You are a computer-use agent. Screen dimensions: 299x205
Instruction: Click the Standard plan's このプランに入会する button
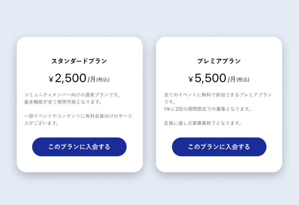point(79,147)
